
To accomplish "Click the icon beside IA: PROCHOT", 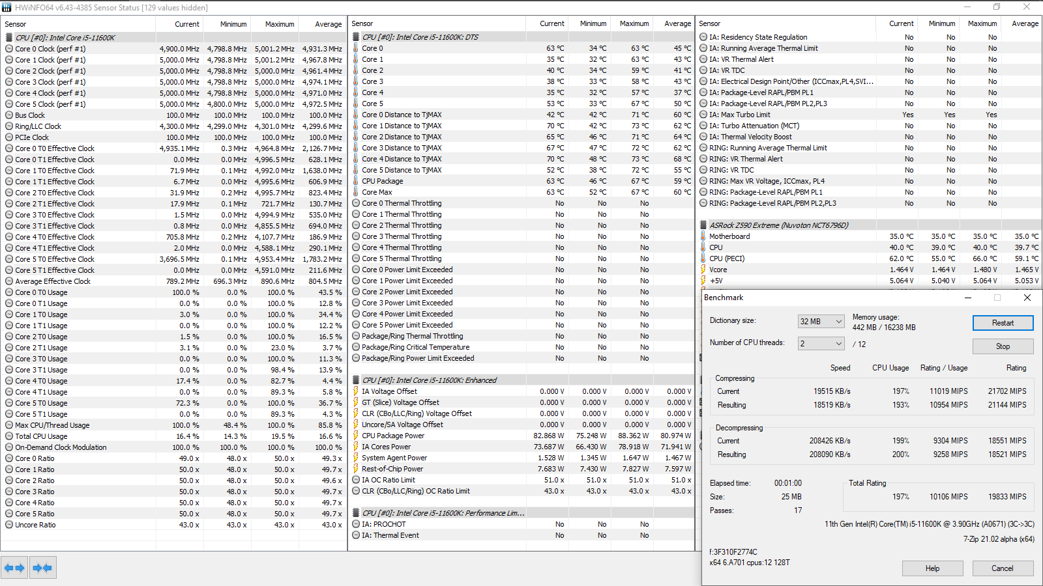I will 356,524.
